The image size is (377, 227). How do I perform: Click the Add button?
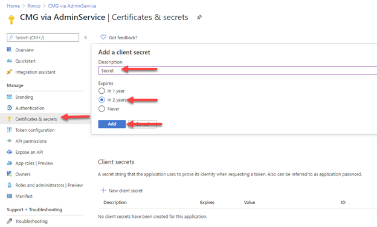pos(112,124)
